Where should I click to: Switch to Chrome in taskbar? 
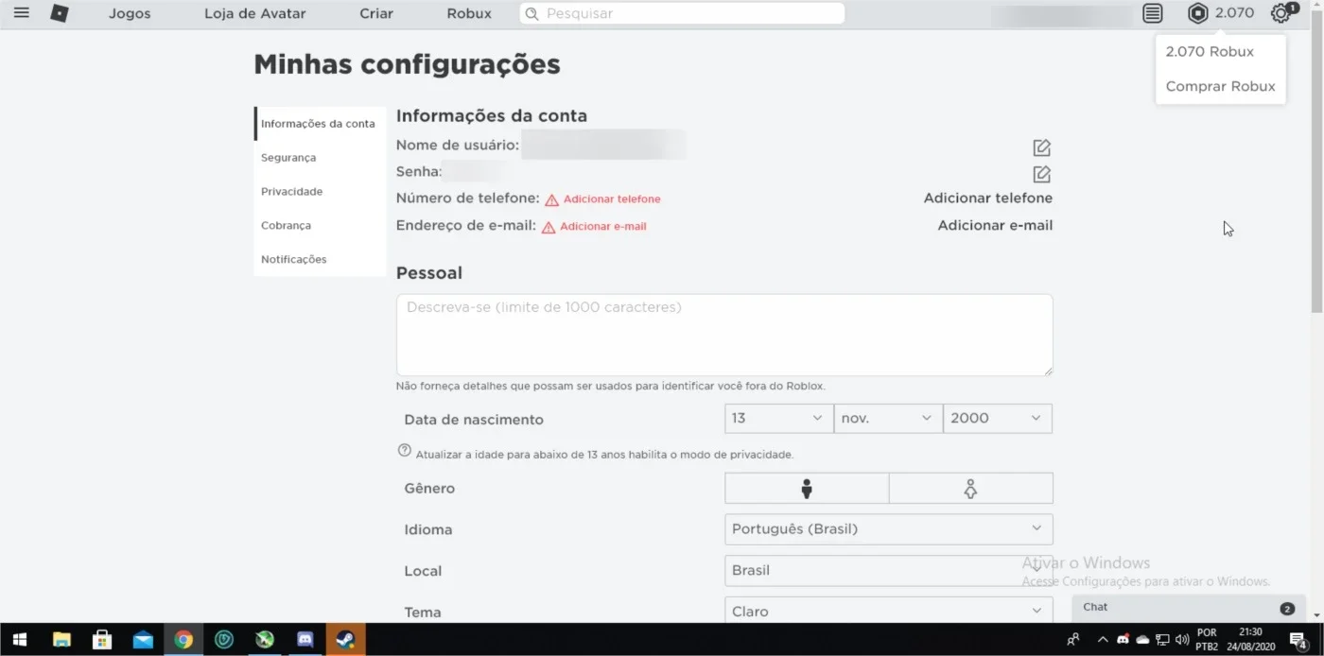[183, 640]
